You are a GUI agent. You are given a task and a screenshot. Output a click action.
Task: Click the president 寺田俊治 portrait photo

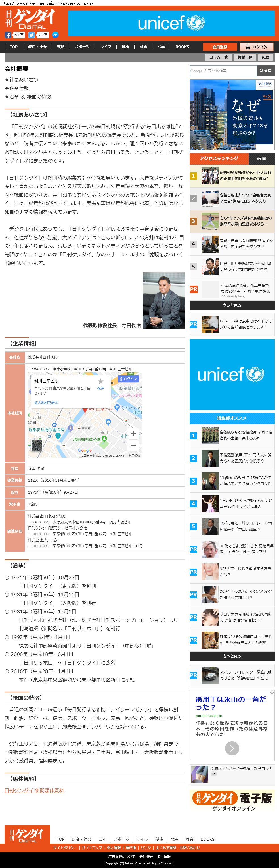tap(164, 301)
